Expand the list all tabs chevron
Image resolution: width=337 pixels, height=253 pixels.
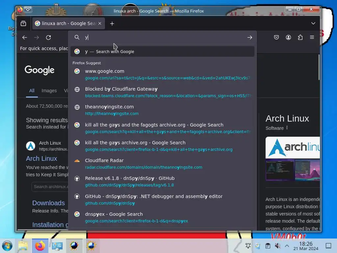click(313, 23)
